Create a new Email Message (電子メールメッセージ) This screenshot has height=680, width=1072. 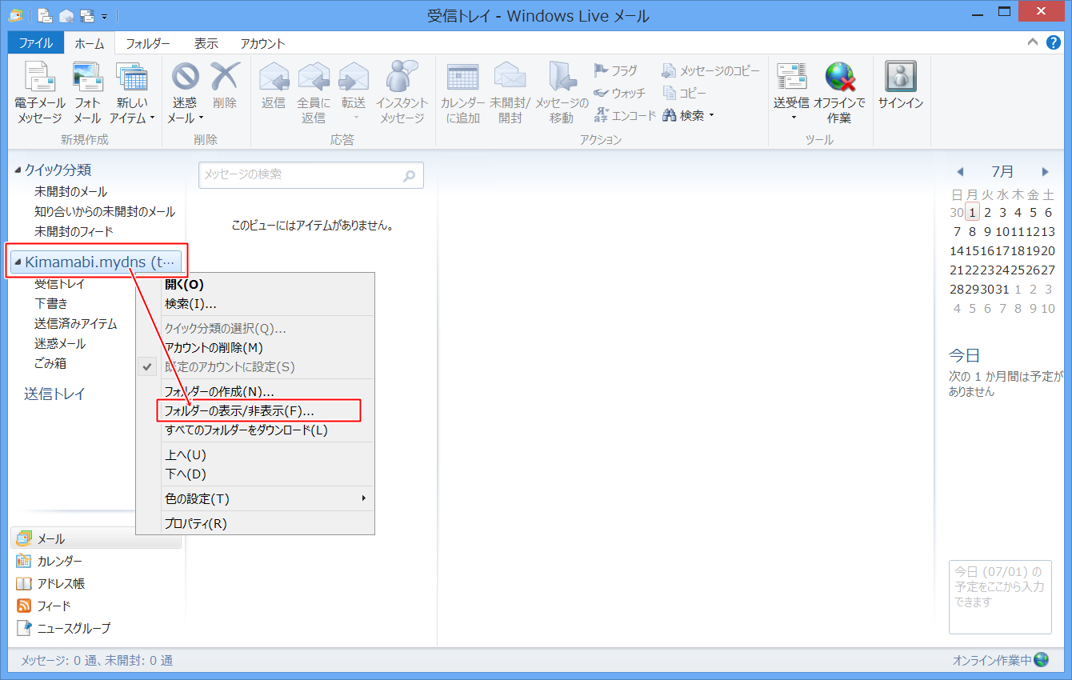[40, 93]
